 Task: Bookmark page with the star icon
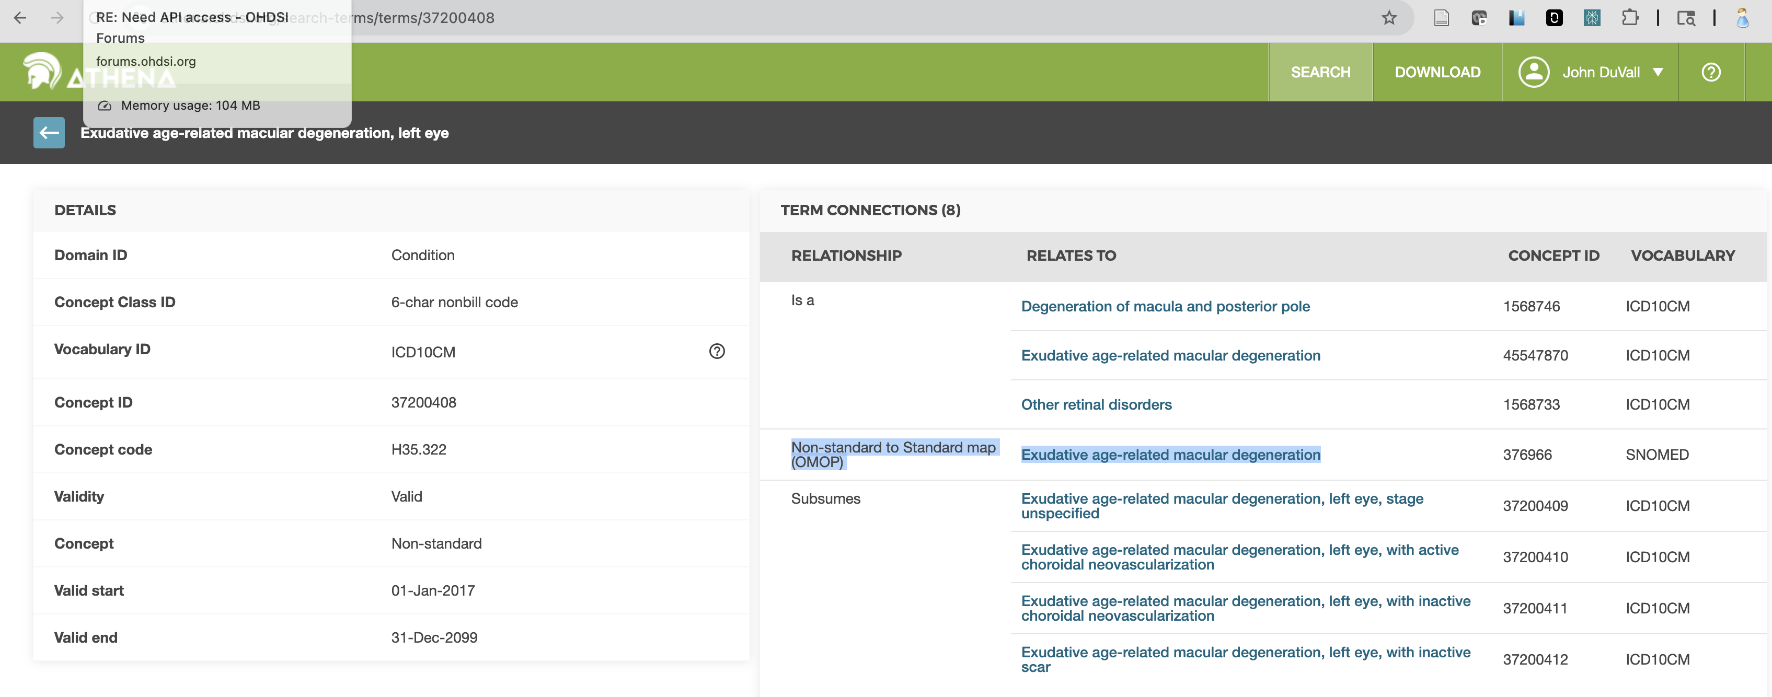click(x=1389, y=18)
